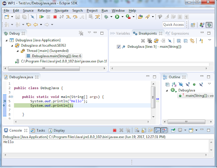Viewport: 217px width, 168px height.
Task: Select the Debug perspective icon
Action: click(209, 25)
